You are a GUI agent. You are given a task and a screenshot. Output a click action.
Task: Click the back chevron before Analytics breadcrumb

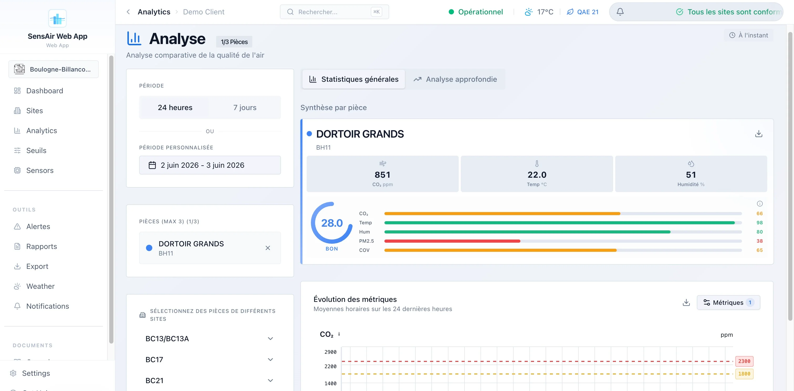click(x=128, y=12)
